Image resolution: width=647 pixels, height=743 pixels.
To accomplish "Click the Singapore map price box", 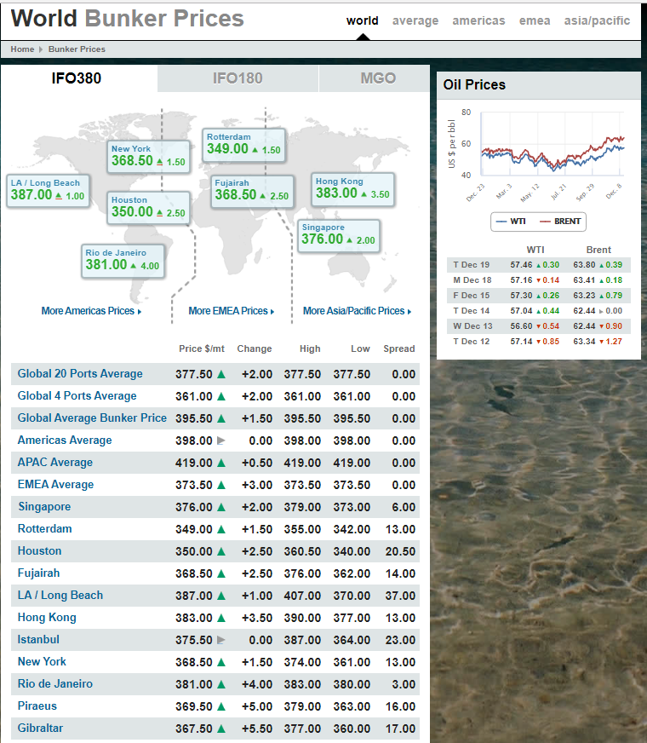I will [339, 235].
